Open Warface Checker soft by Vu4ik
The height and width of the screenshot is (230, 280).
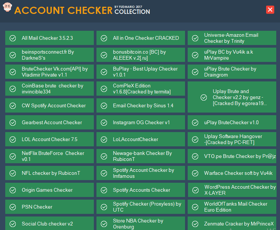(232, 173)
